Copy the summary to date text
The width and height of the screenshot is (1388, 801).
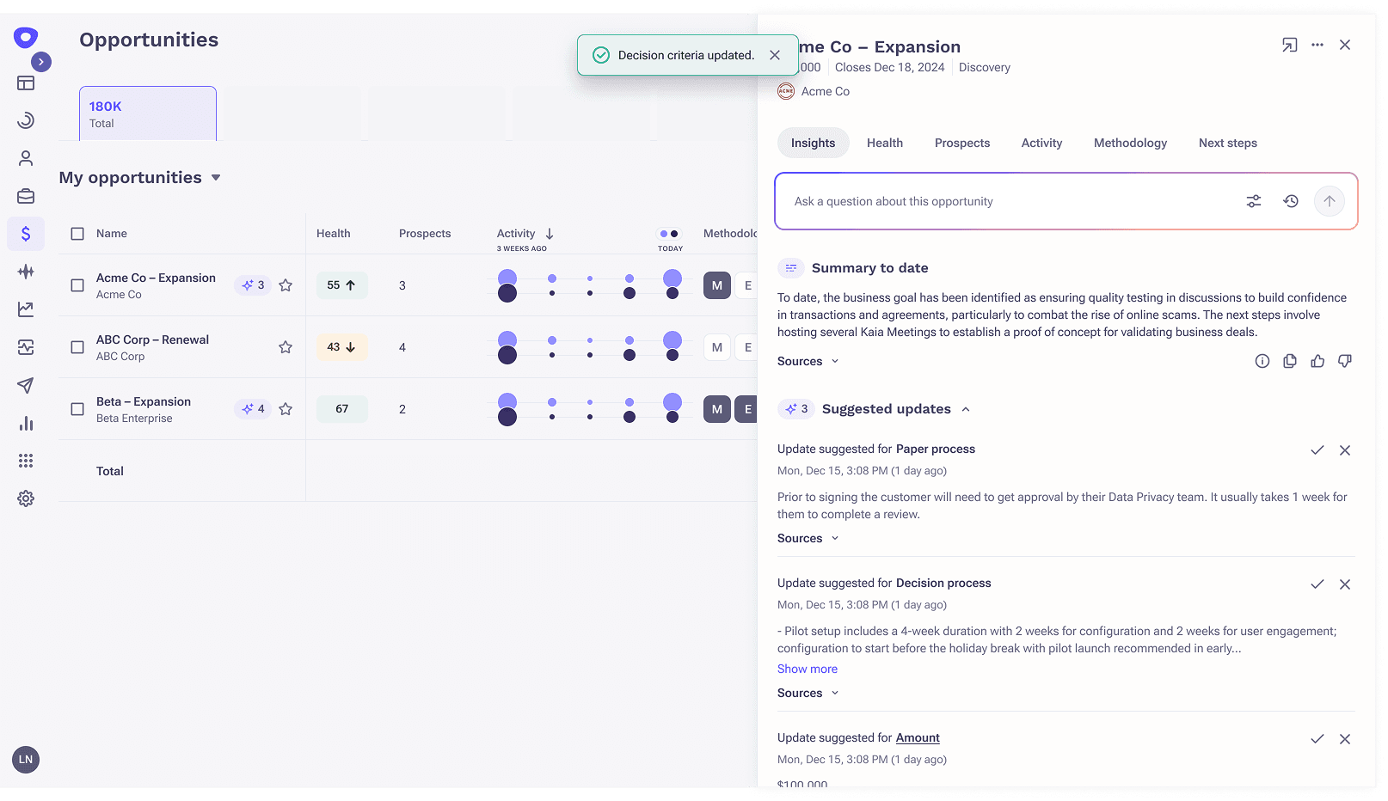[x=1289, y=362]
